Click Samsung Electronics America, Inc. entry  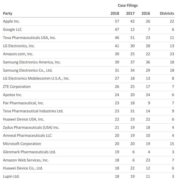coord(32,62)
